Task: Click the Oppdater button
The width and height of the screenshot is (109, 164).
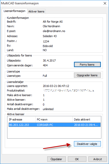Action: tap(56, 159)
